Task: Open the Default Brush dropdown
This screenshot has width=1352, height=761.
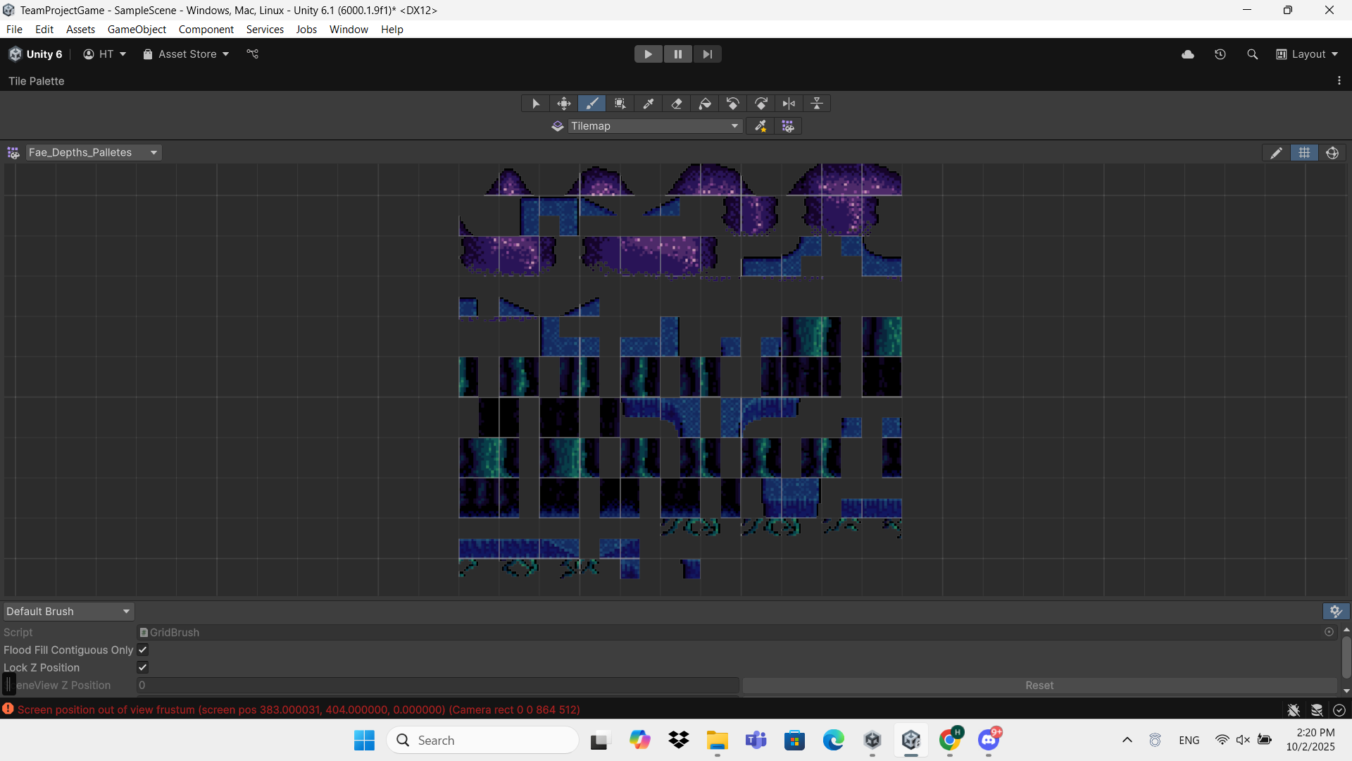Action: [x=68, y=612]
